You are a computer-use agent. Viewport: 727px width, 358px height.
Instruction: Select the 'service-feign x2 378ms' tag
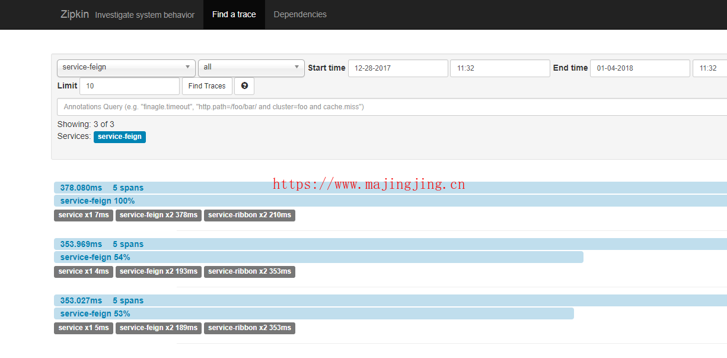(158, 215)
